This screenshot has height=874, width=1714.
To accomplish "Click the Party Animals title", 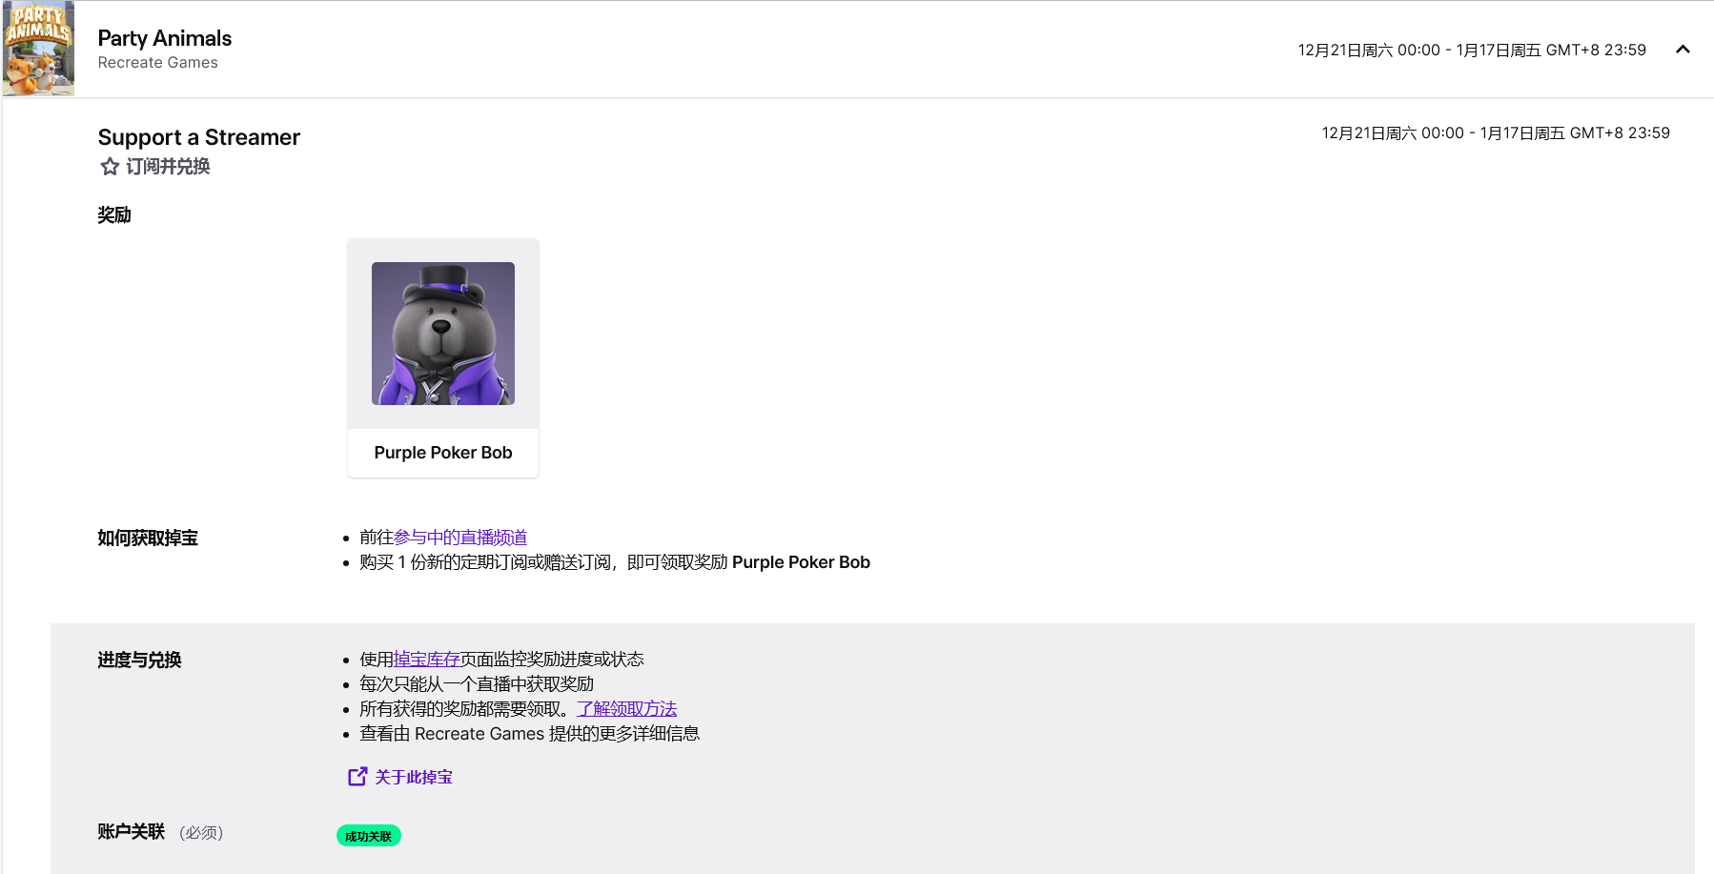I will (165, 38).
